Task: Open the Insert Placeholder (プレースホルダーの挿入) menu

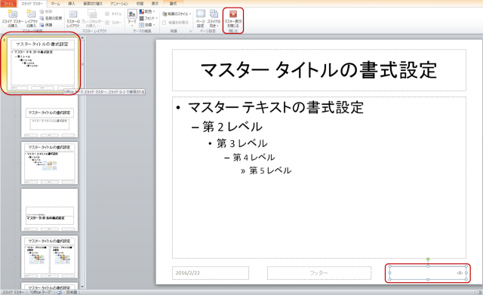Action: [x=92, y=18]
